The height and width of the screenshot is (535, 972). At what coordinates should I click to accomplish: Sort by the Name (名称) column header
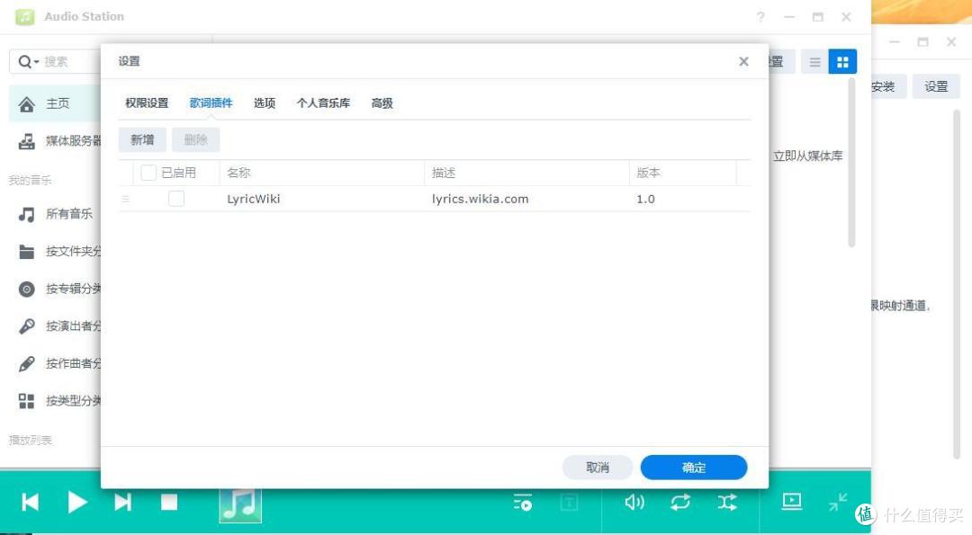[321, 173]
